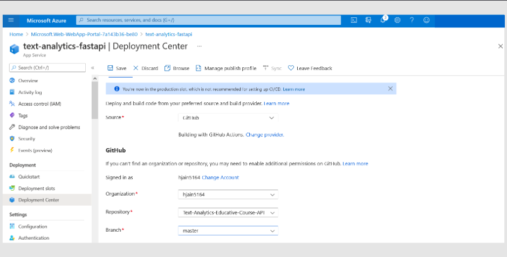Image resolution: width=507 pixels, height=257 pixels.
Task: Click Learn more about GitHub permissions
Action: pyautogui.click(x=355, y=164)
